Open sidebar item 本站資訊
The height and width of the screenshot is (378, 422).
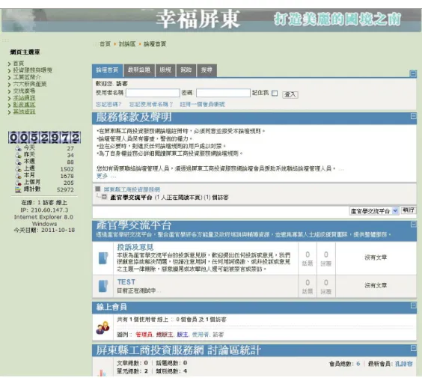(24, 98)
